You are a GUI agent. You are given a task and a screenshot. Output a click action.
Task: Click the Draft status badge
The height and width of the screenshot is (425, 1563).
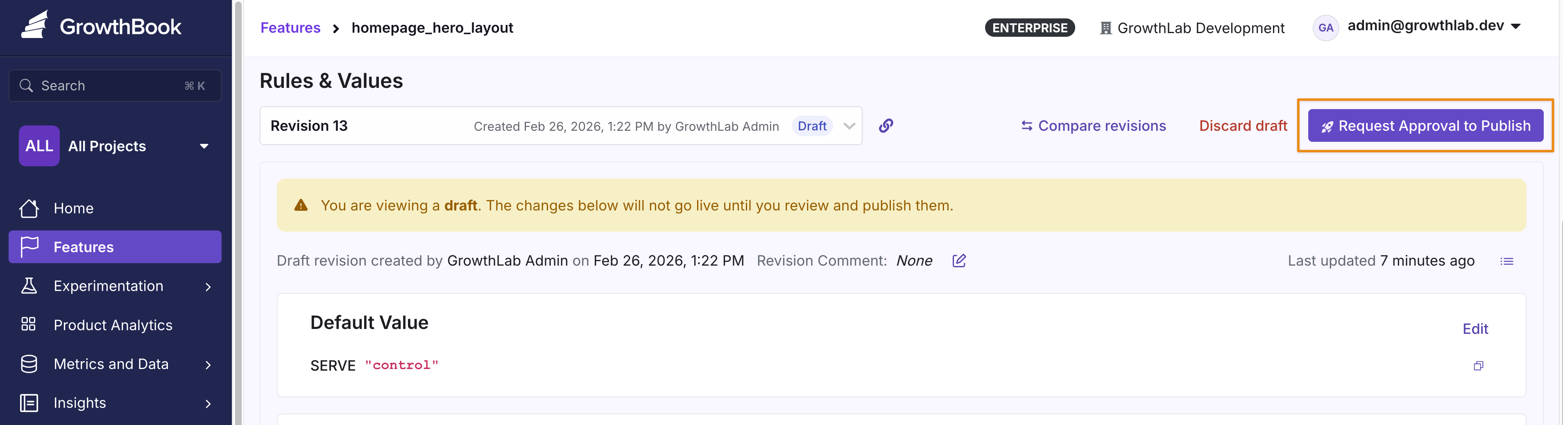click(x=812, y=125)
